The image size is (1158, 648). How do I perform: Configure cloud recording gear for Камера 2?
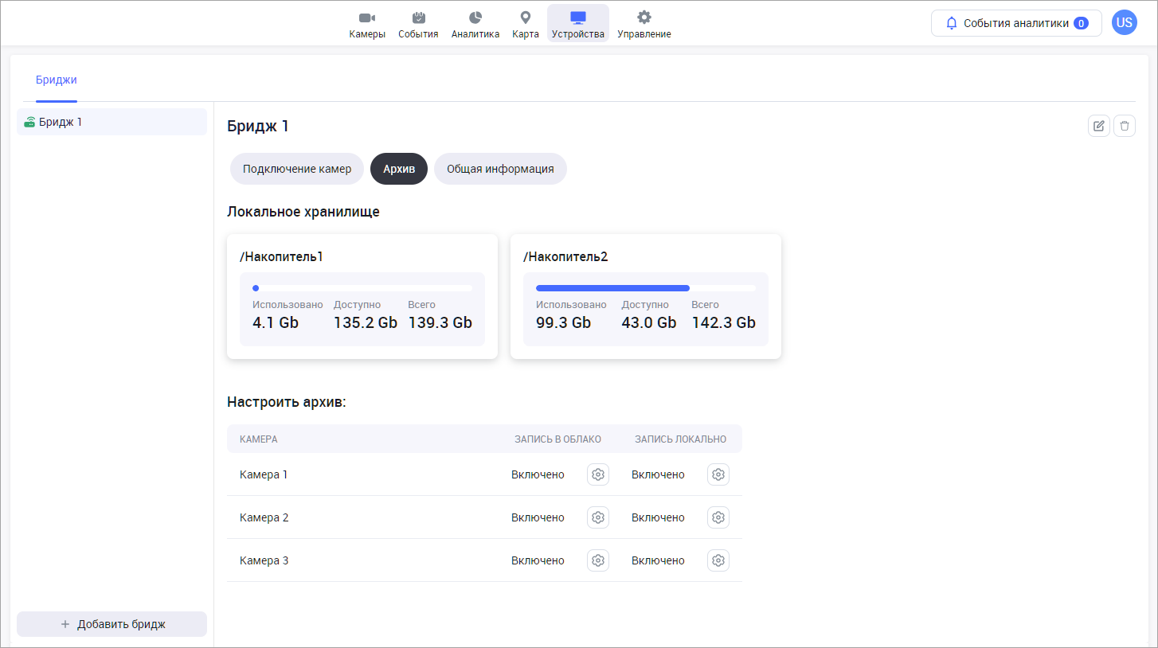coord(598,517)
